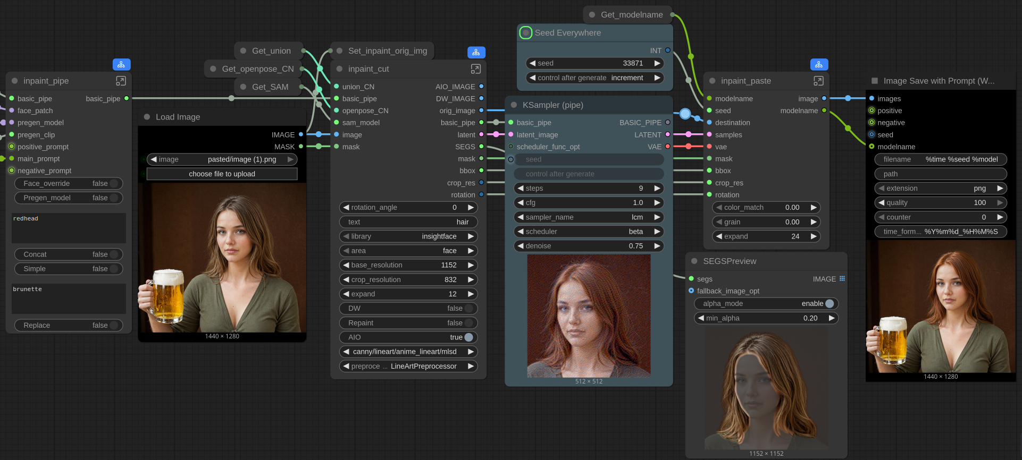Open the inpaint_cut node's expand subgraph icon

(x=475, y=69)
